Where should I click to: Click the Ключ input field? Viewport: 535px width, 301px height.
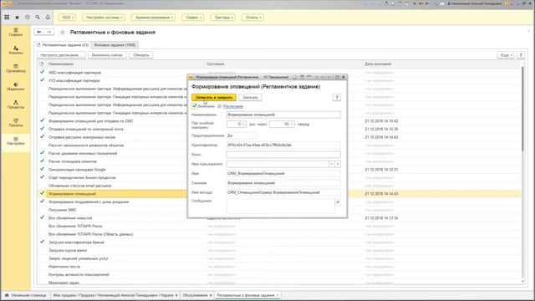point(283,155)
